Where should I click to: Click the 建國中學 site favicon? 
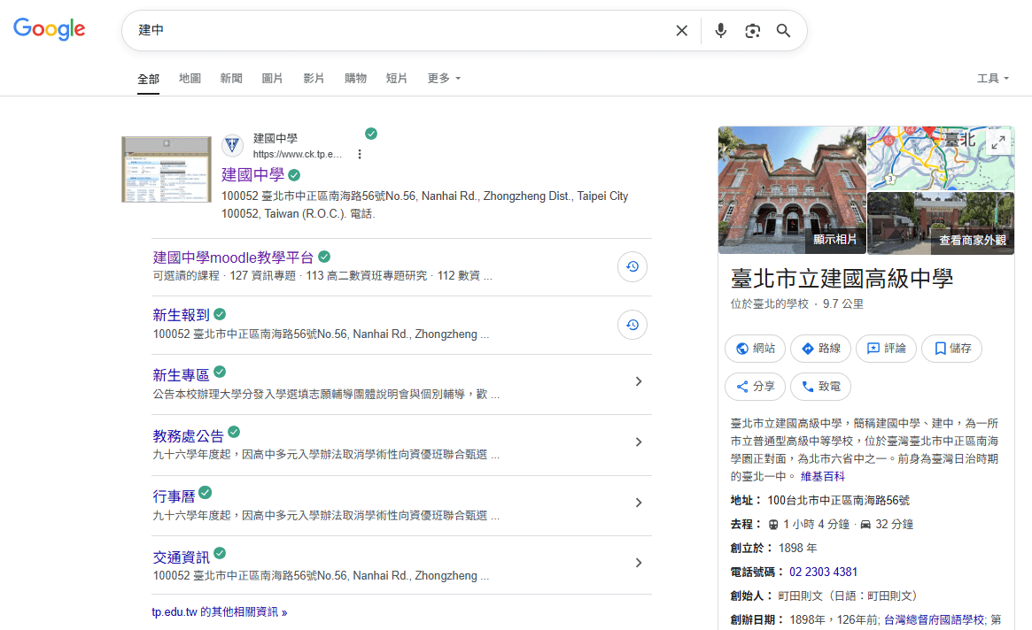click(x=232, y=145)
